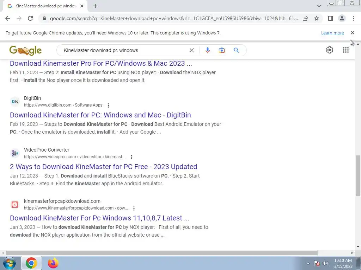Click the Learn more link
The height and width of the screenshot is (270, 361).
332,33
